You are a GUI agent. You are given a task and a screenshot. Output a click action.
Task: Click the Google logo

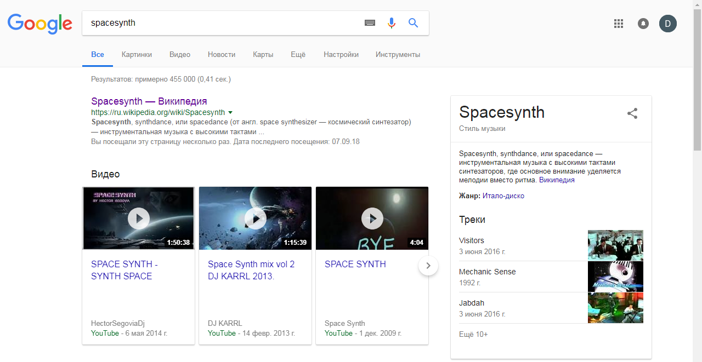(x=40, y=24)
